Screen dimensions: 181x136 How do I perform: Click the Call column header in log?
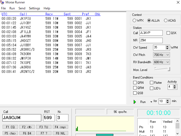(23, 14)
